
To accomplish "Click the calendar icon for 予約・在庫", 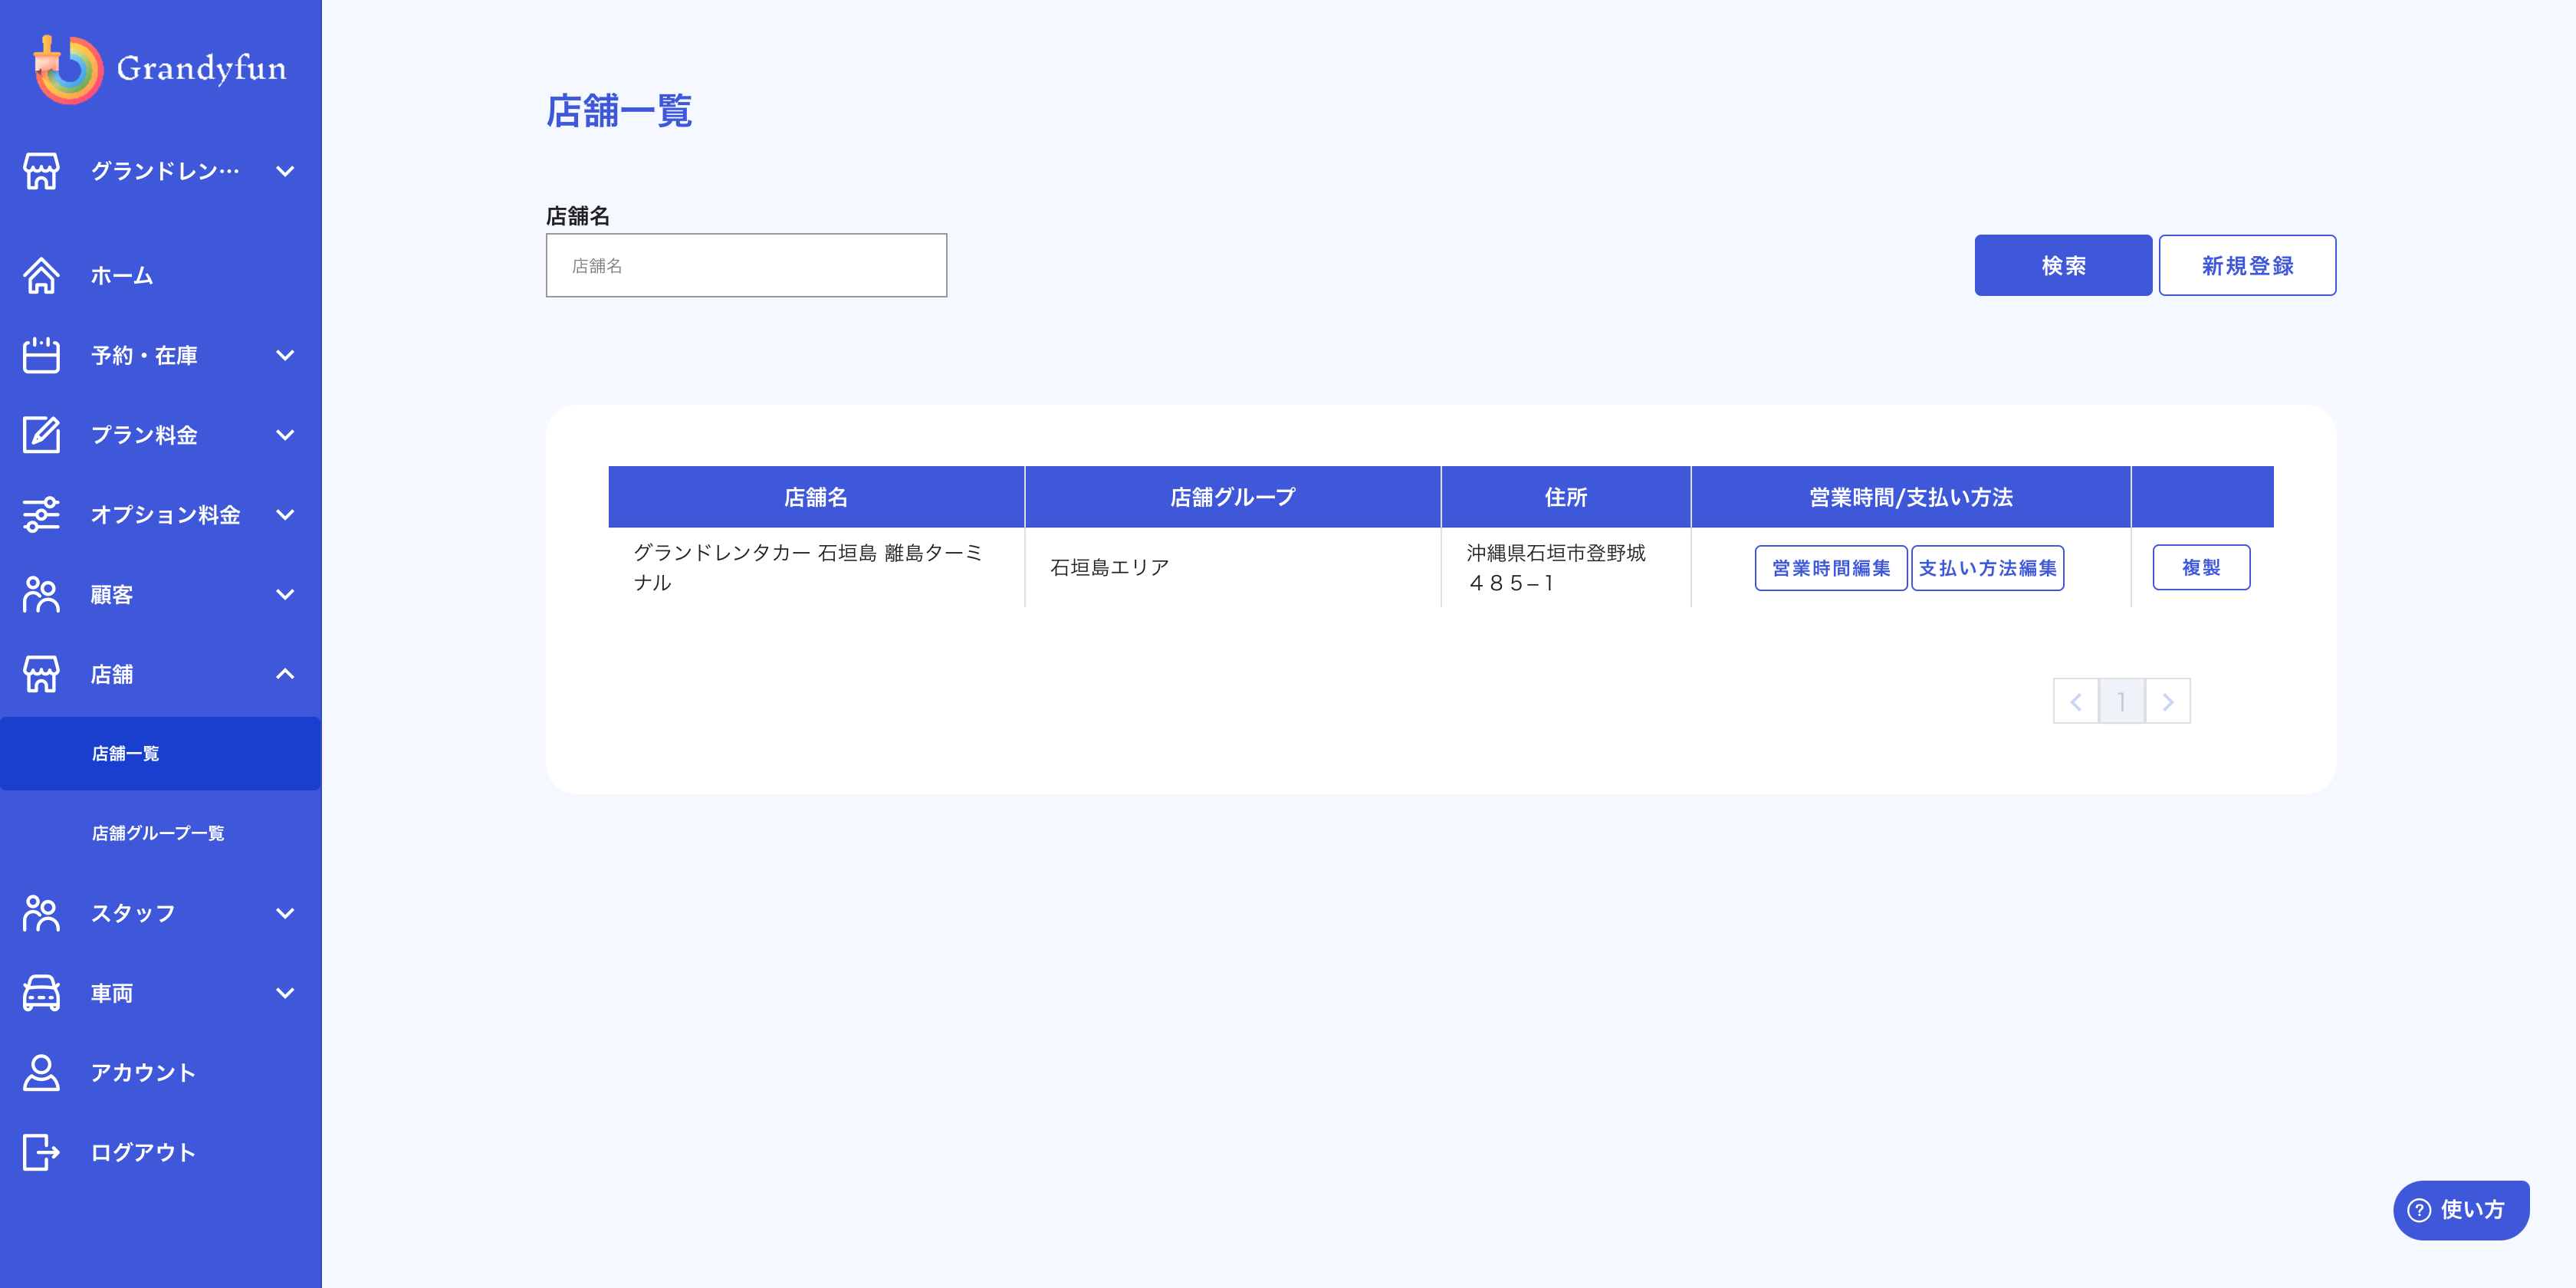I will coord(41,355).
